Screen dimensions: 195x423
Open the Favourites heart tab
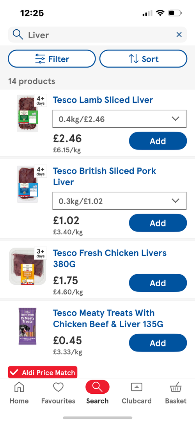[x=58, y=393]
